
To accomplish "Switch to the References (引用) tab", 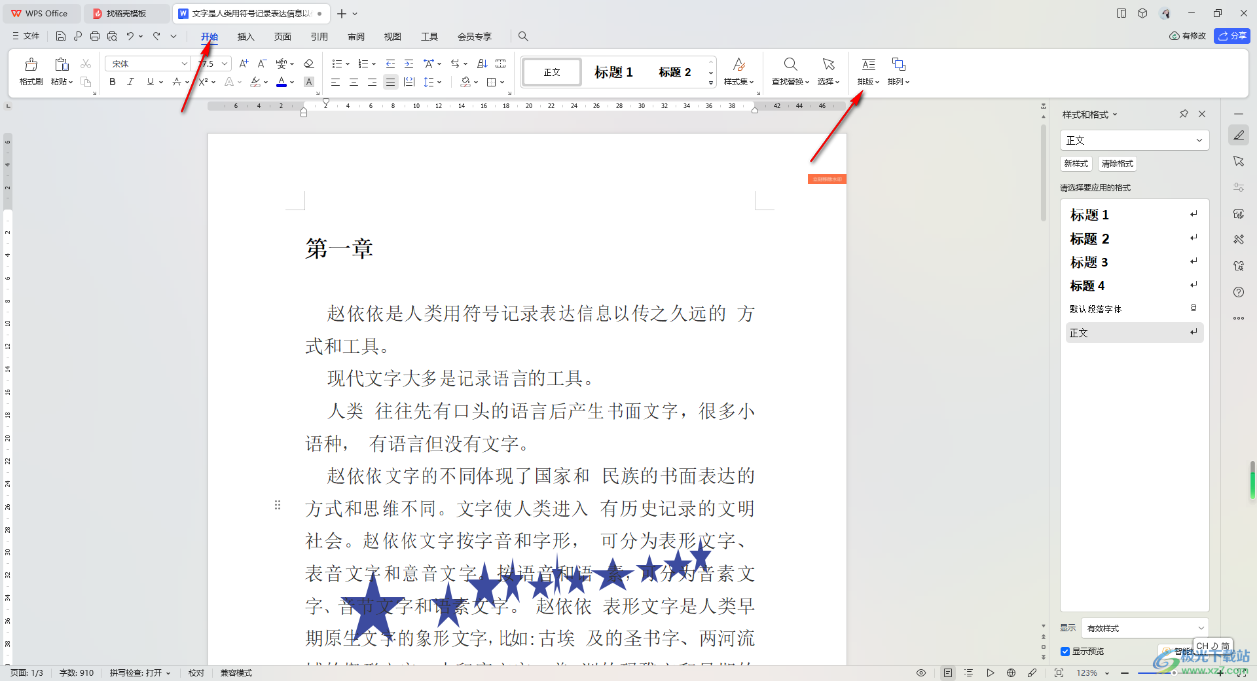I will (319, 36).
